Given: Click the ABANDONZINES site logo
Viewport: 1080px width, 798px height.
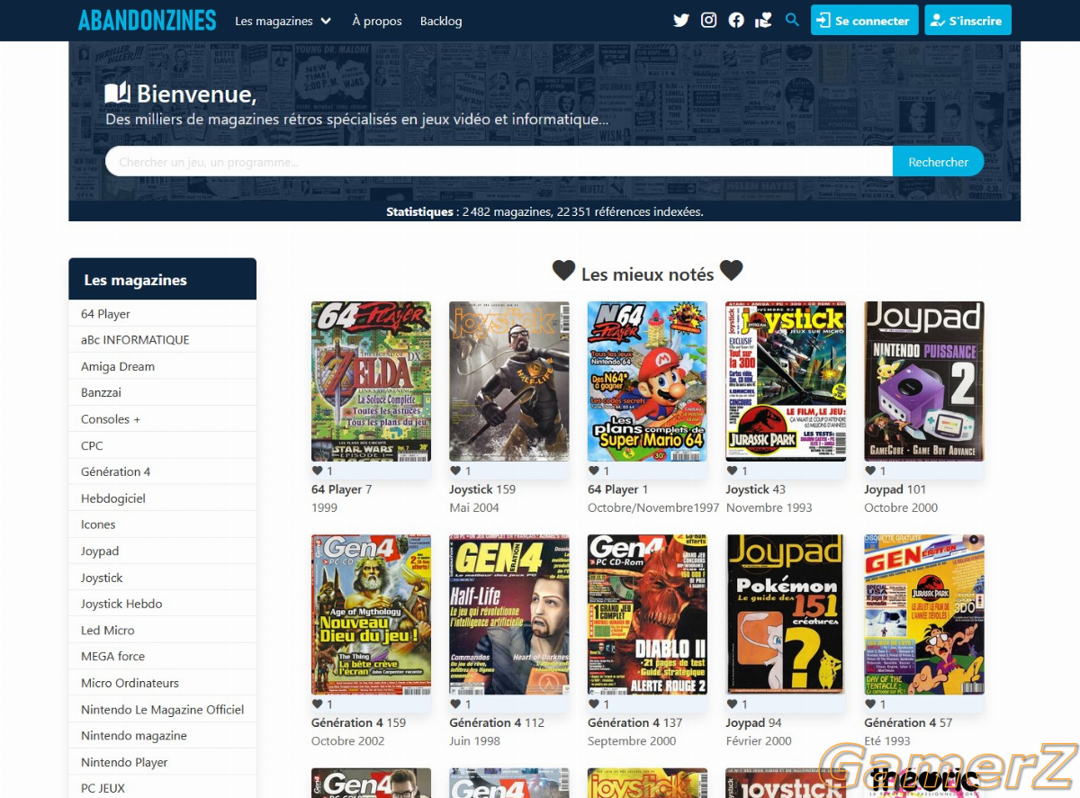Looking at the screenshot, I should click(x=148, y=20).
